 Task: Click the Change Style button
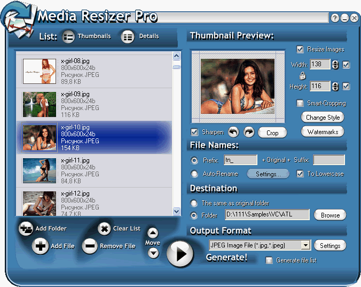[323, 117]
